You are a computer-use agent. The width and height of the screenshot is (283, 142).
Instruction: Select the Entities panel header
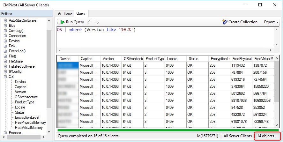point(26,14)
